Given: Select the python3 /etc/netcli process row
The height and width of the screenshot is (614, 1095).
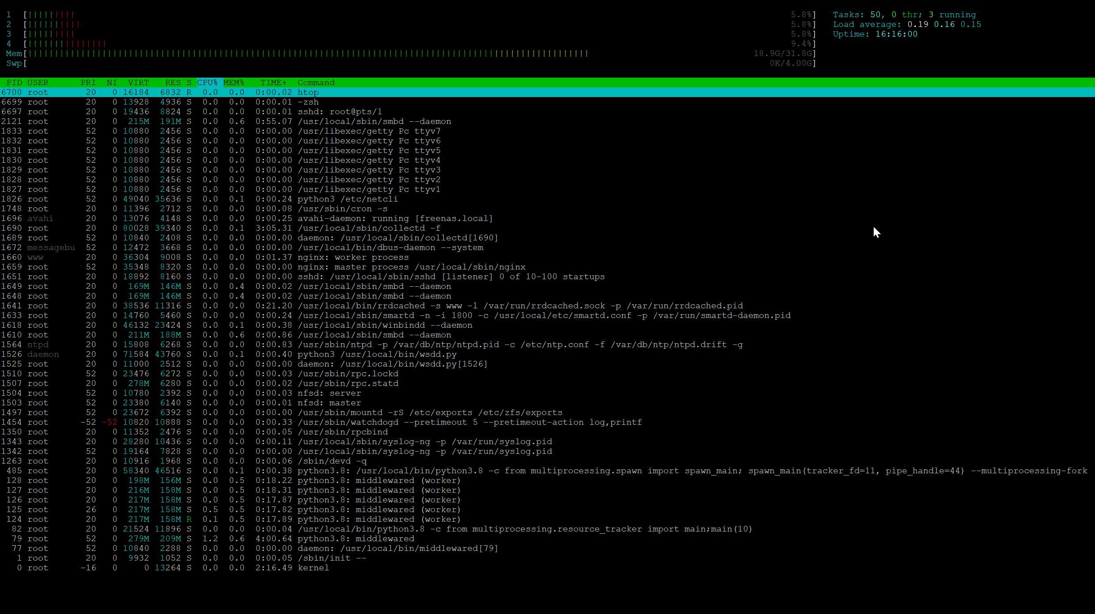Looking at the screenshot, I should click(347, 199).
